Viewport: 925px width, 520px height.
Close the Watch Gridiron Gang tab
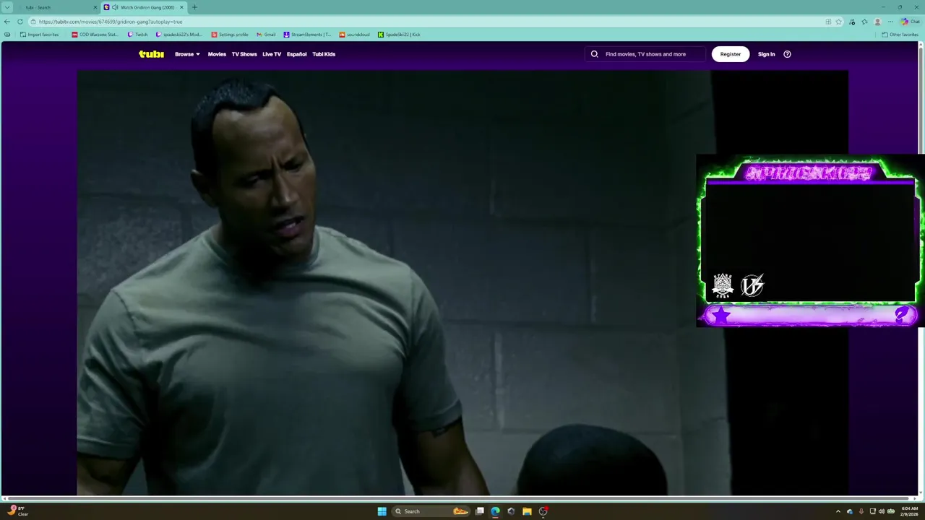181,7
